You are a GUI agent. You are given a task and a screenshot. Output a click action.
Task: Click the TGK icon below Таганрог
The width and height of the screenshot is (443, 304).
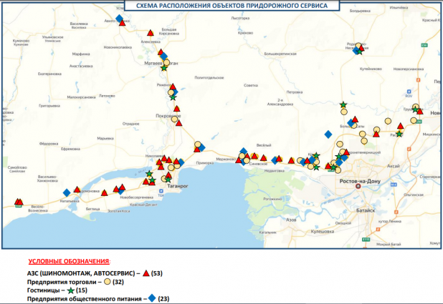[x=161, y=191]
